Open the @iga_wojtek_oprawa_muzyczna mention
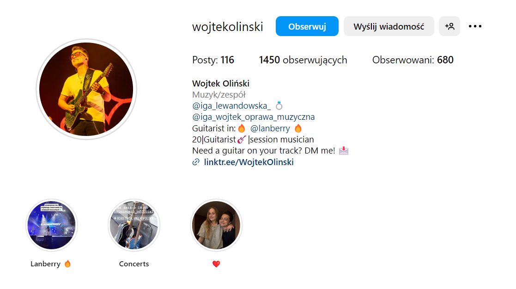This screenshot has width=516, height=289. (x=254, y=117)
